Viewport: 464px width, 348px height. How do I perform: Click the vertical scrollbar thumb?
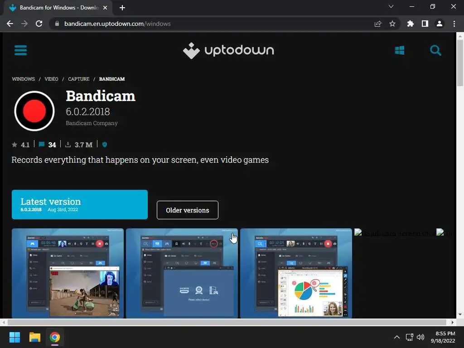coord(460,63)
